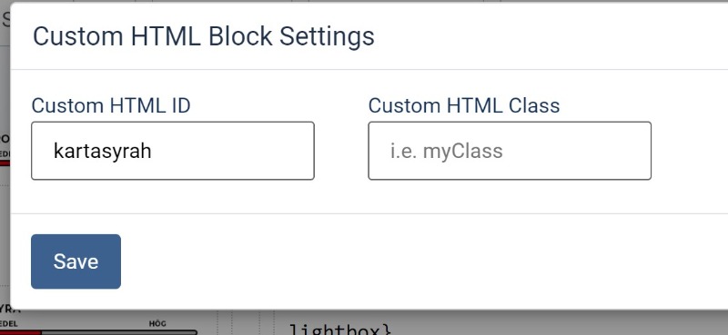
Task: Click the "HÖG" label under the dialog
Action: 157,323
